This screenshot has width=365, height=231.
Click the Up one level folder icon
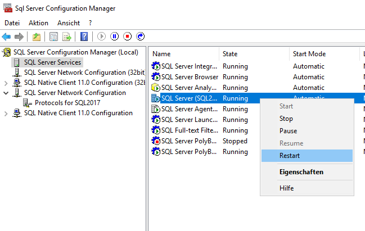[x=37, y=37]
